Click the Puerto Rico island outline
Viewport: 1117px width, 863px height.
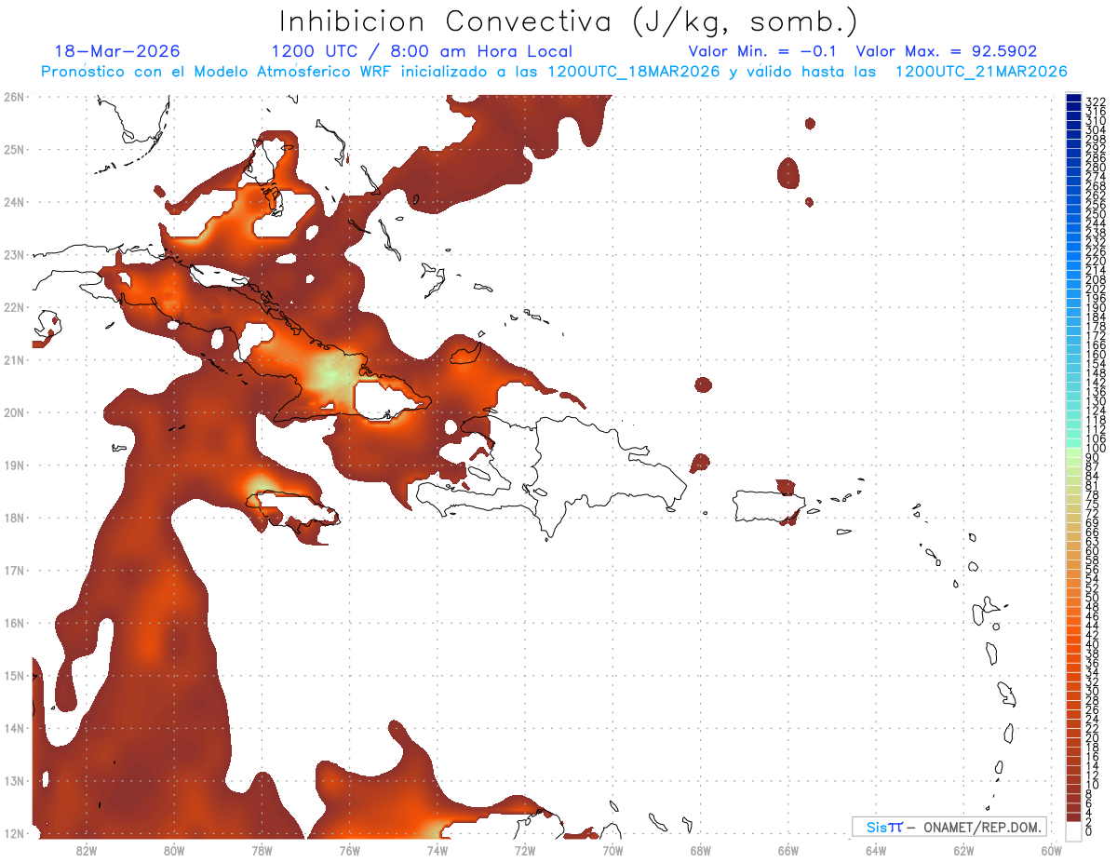click(768, 506)
